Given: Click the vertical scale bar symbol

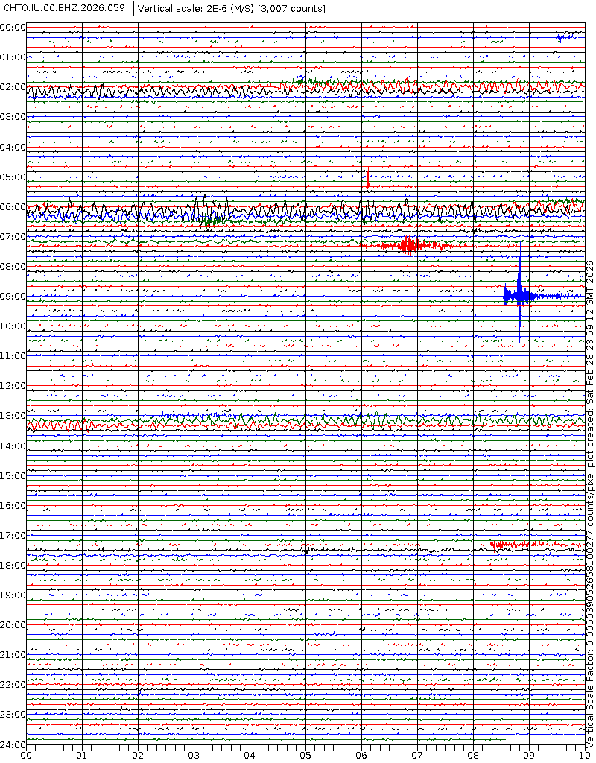Looking at the screenshot, I should pos(133,8).
